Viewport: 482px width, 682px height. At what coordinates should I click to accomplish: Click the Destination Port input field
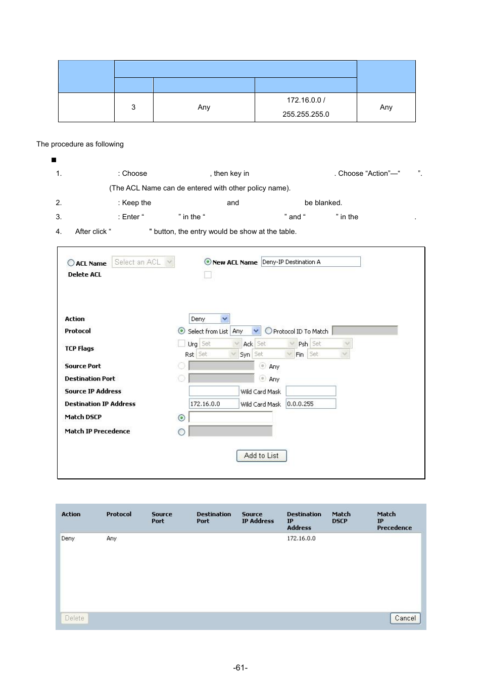pyautogui.click(x=221, y=378)
